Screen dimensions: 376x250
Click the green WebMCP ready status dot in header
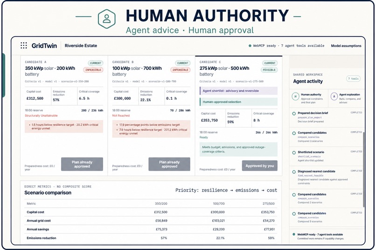pyautogui.click(x=250, y=46)
